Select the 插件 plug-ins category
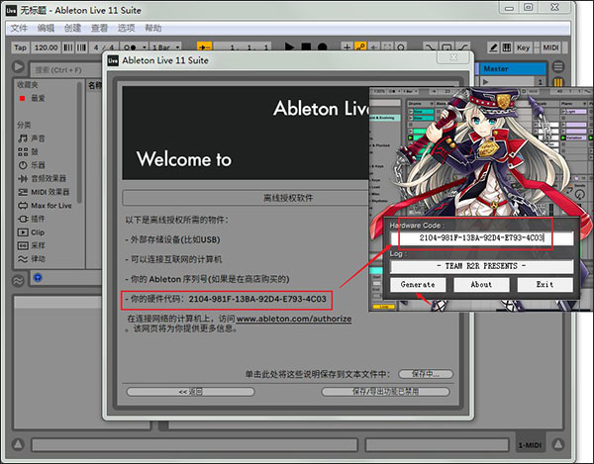594x464 pixels. (x=32, y=219)
